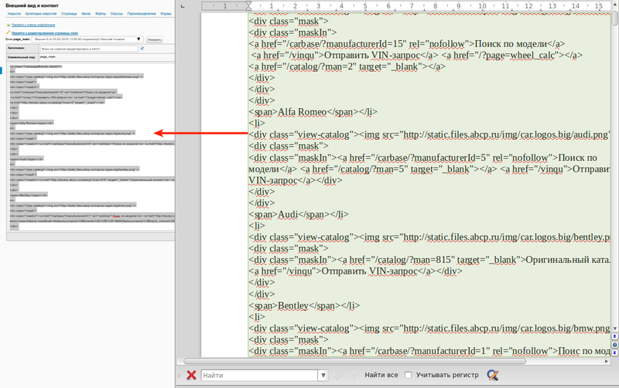
Task: Click the Bentley span line in the document
Action: point(304,305)
